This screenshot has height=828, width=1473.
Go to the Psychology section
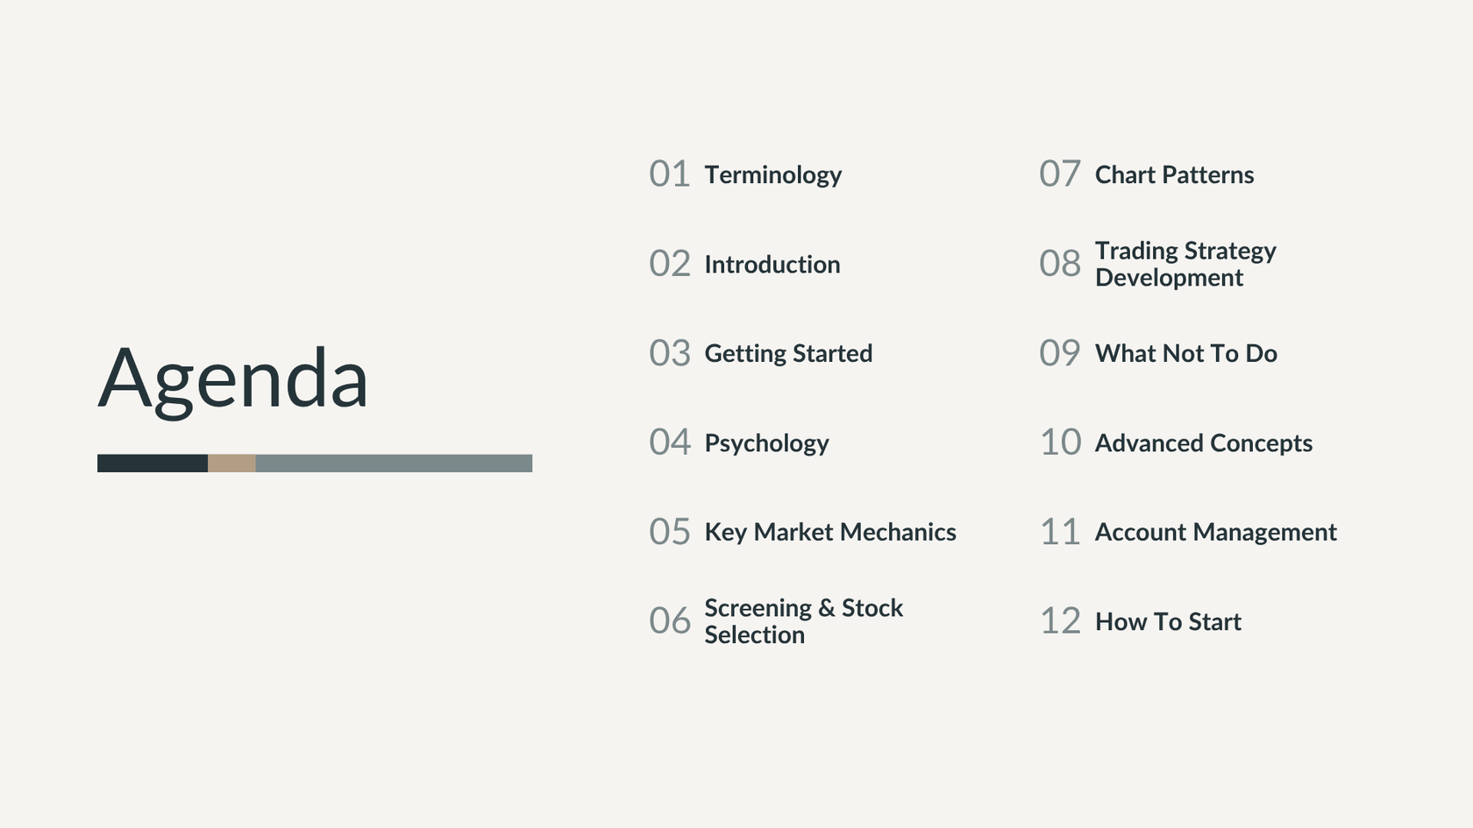point(766,443)
